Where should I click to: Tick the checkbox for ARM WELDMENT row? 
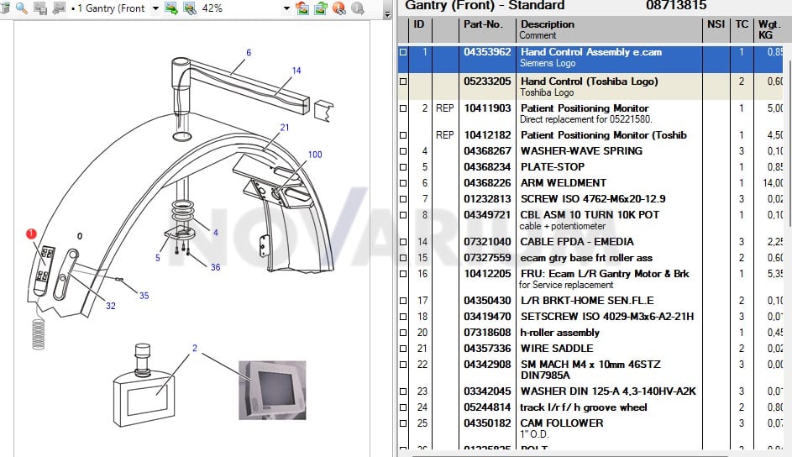pos(403,183)
